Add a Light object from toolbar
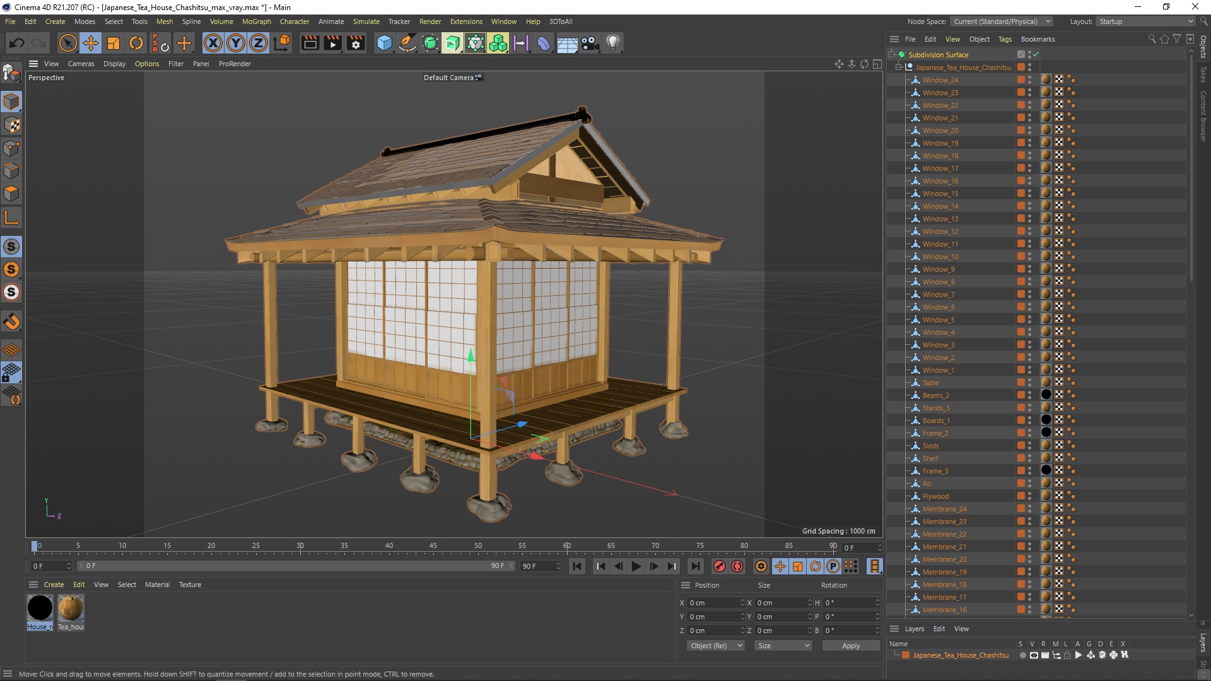The image size is (1211, 681). (612, 43)
